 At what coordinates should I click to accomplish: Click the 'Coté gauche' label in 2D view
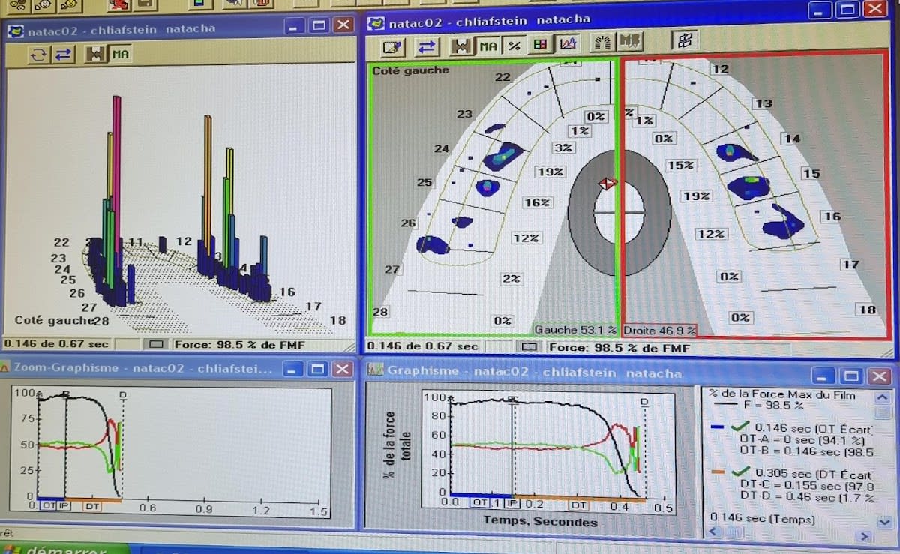pyautogui.click(x=410, y=70)
